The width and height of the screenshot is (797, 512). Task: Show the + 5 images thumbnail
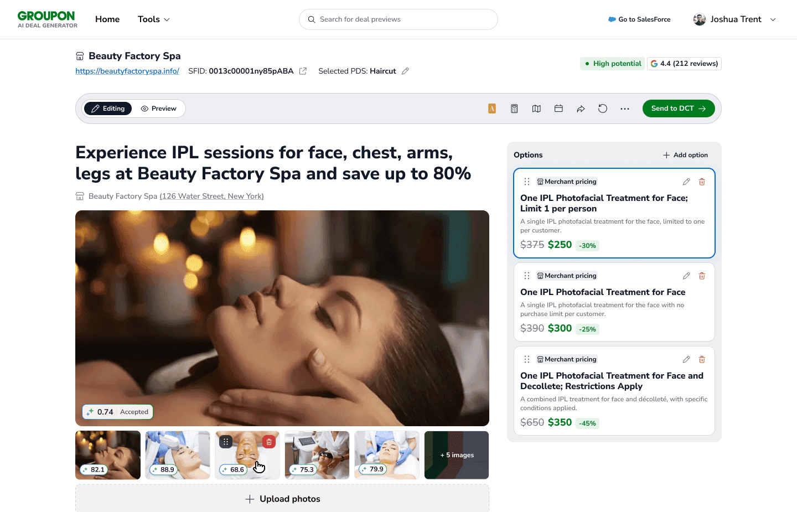point(457,455)
